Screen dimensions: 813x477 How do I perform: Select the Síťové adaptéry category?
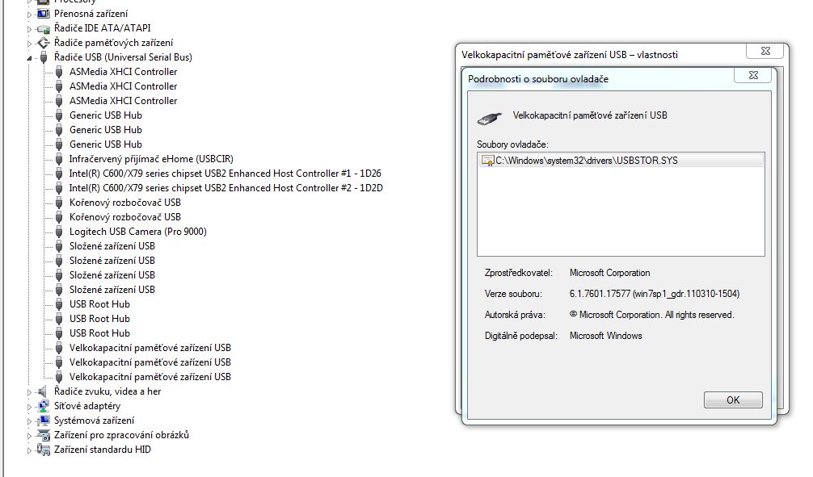87,406
